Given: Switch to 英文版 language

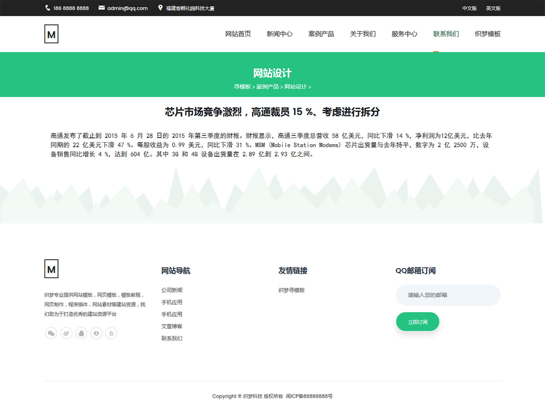Looking at the screenshot, I should (x=493, y=8).
